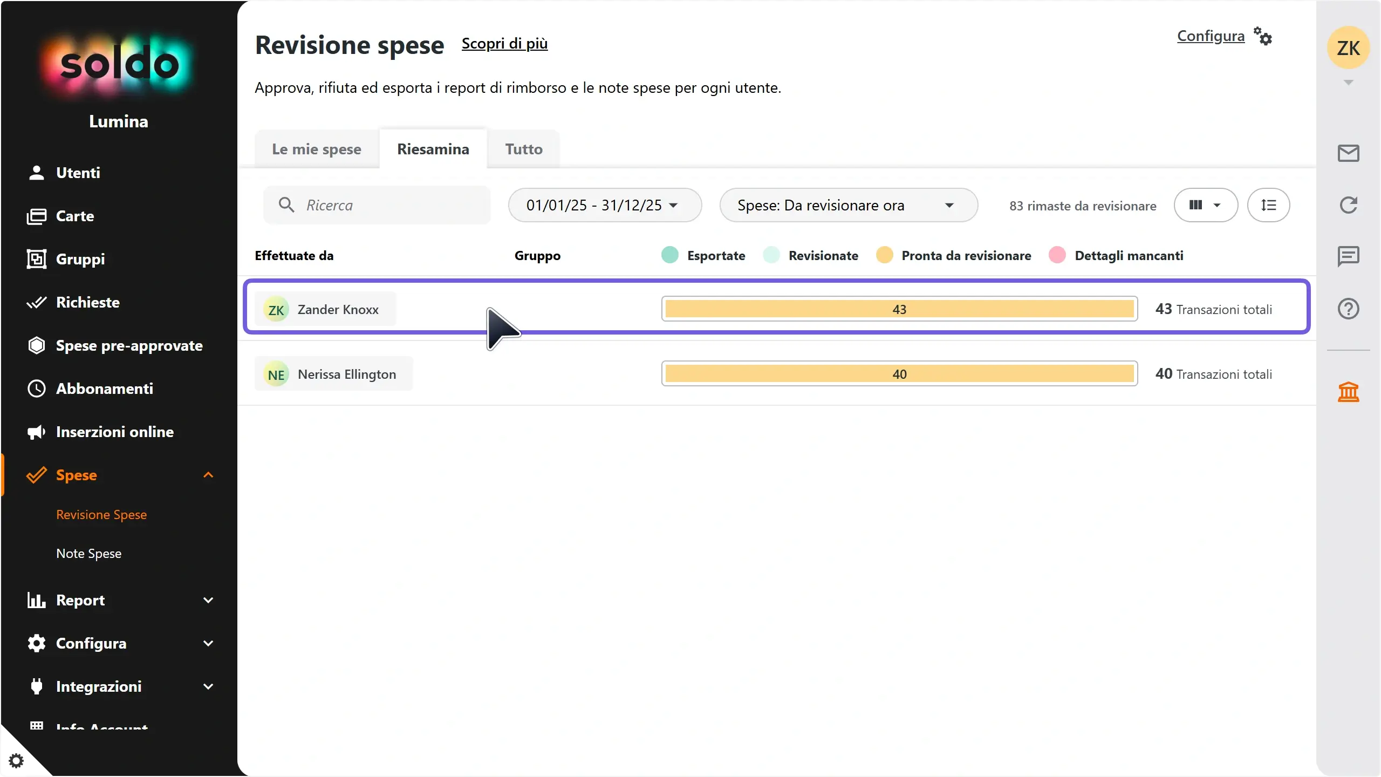1381x777 pixels.
Task: Open the Abbonamenti clock icon
Action: click(x=36, y=388)
